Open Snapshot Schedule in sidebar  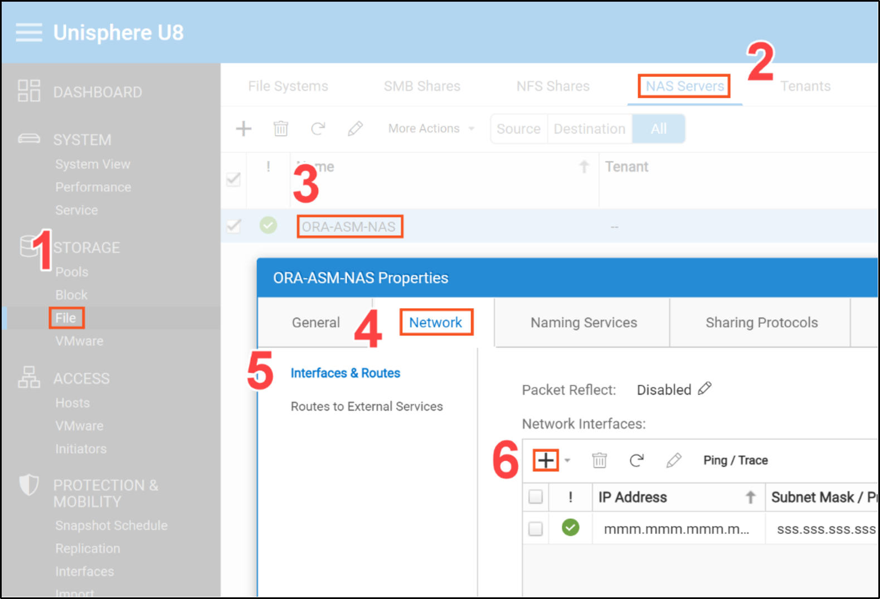click(111, 525)
